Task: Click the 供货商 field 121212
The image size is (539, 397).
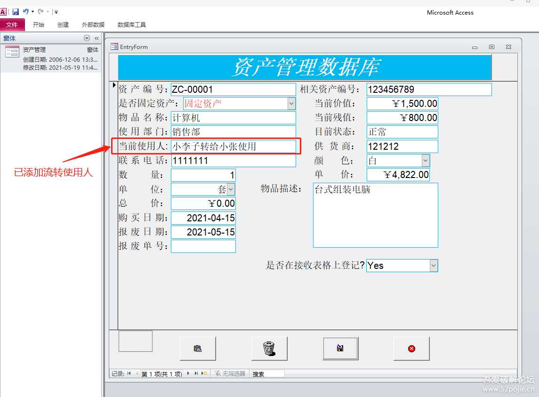Action: pyautogui.click(x=402, y=146)
